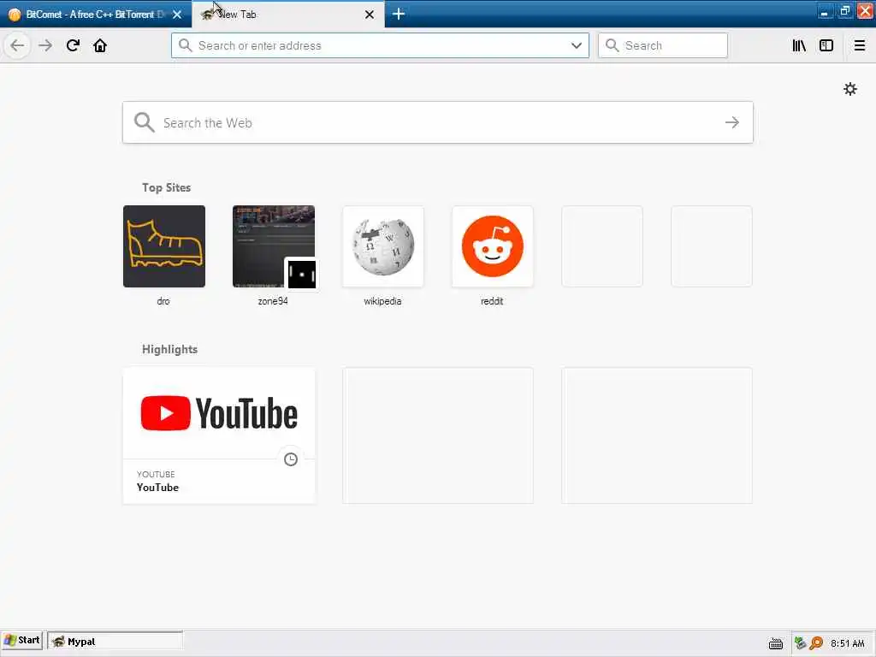Select the New Tab tab
This screenshot has width=876, height=657.
point(287,14)
